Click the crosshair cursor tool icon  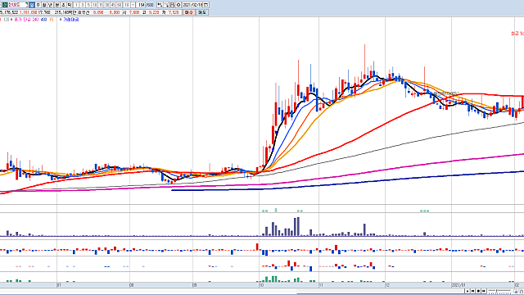pyautogui.click(x=166, y=5)
